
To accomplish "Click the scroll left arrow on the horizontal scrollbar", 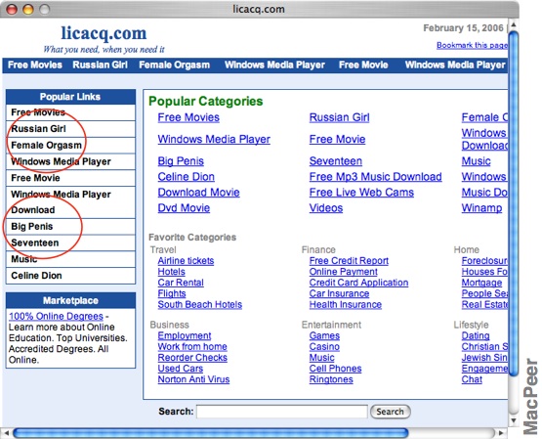I will click(6, 432).
